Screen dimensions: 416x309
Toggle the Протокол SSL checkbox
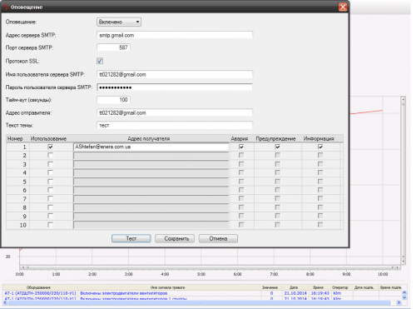(x=100, y=61)
